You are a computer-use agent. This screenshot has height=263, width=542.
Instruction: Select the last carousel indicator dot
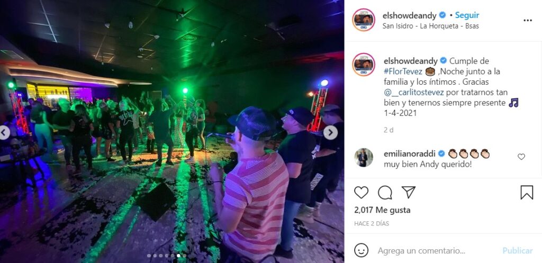pyautogui.click(x=184, y=256)
